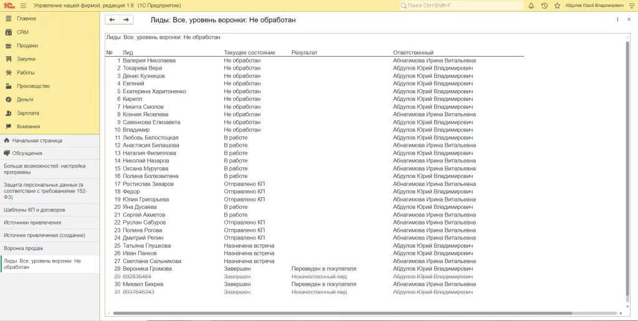Open the hamburger functions menu
Viewport: 638px width, 321px height.
(23, 6)
